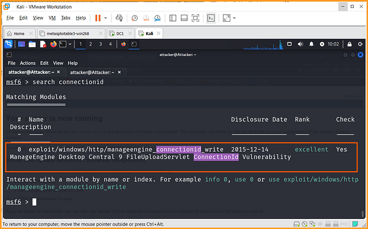
Task: Open the snapshot manager with wrench icon
Action: pyautogui.click(x=157, y=18)
